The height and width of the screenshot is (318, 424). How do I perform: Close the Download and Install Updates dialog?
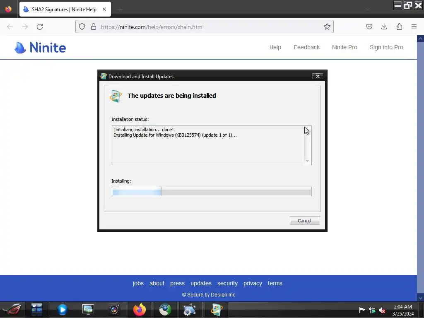(318, 77)
